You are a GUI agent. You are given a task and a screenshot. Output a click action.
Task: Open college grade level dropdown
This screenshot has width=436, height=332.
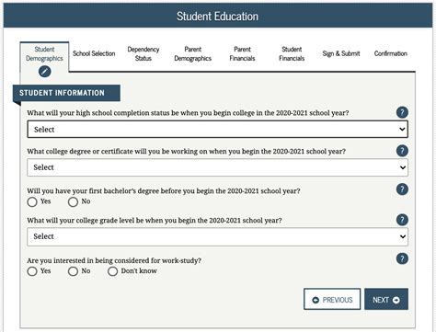(x=217, y=236)
